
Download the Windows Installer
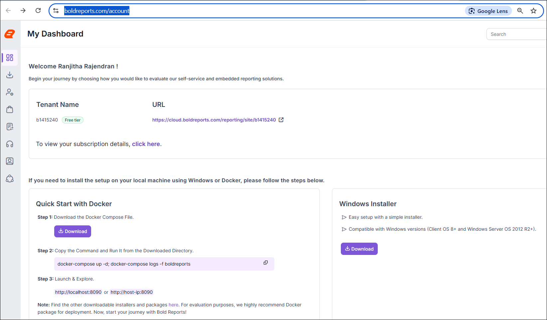tap(359, 249)
